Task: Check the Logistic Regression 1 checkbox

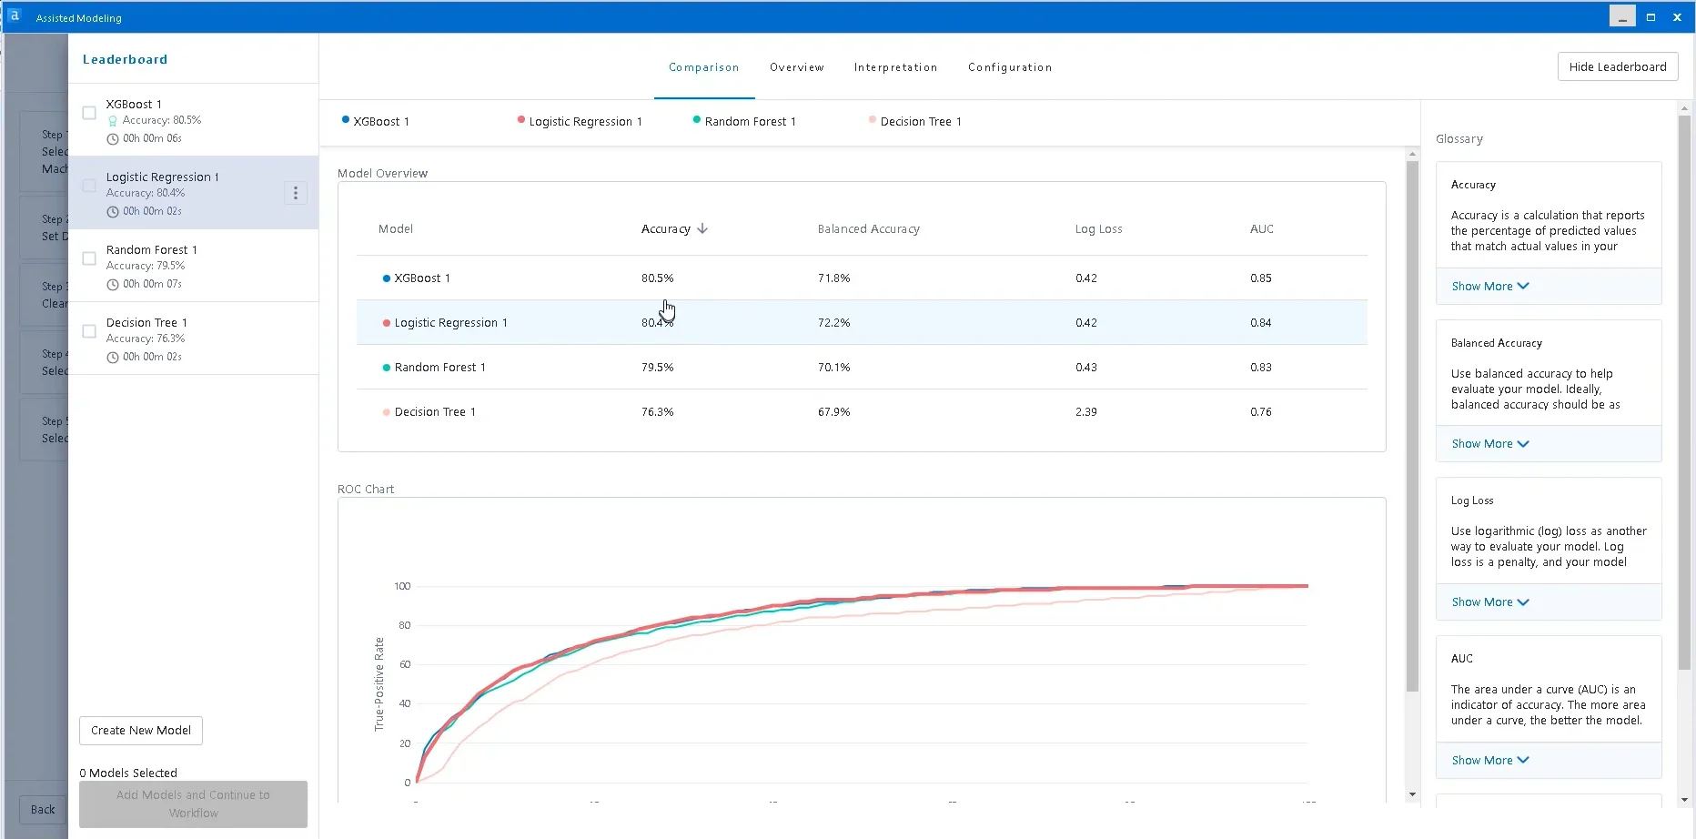Action: click(89, 186)
